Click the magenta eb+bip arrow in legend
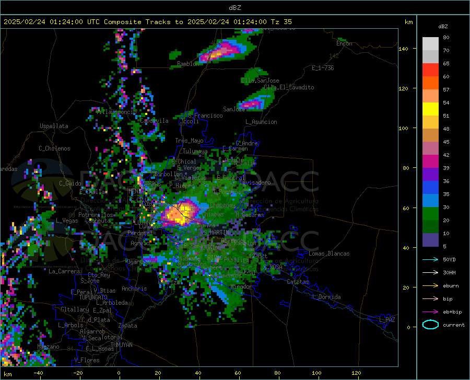Screen dimensions: 470x380 coord(430,312)
